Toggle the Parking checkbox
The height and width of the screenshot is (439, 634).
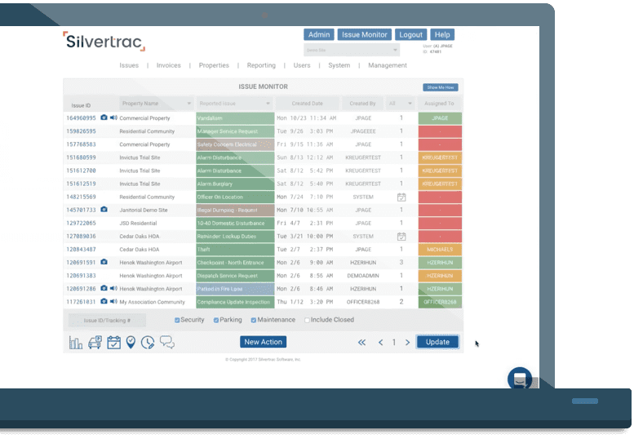[216, 320]
